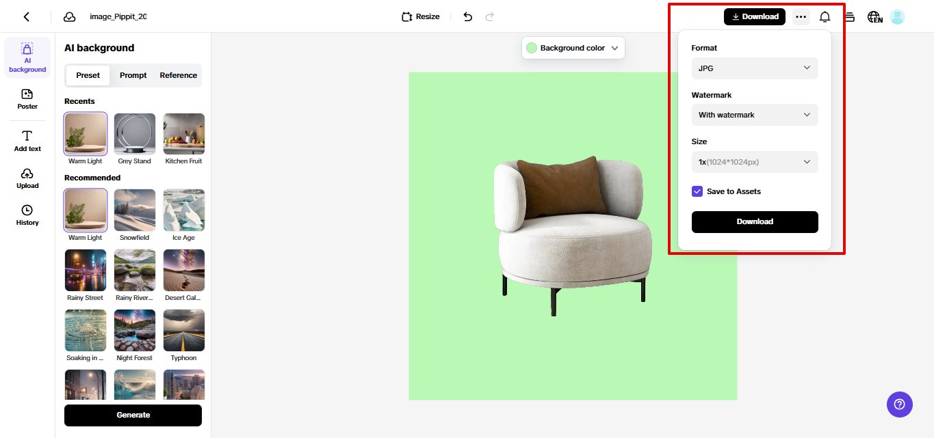Uncheck Save to Assets

697,191
